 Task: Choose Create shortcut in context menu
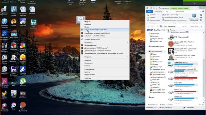[105, 69]
